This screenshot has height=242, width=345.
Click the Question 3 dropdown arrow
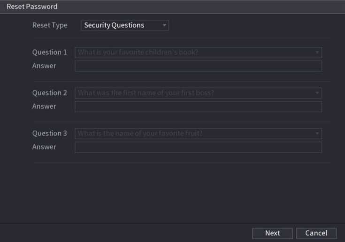tap(317, 134)
